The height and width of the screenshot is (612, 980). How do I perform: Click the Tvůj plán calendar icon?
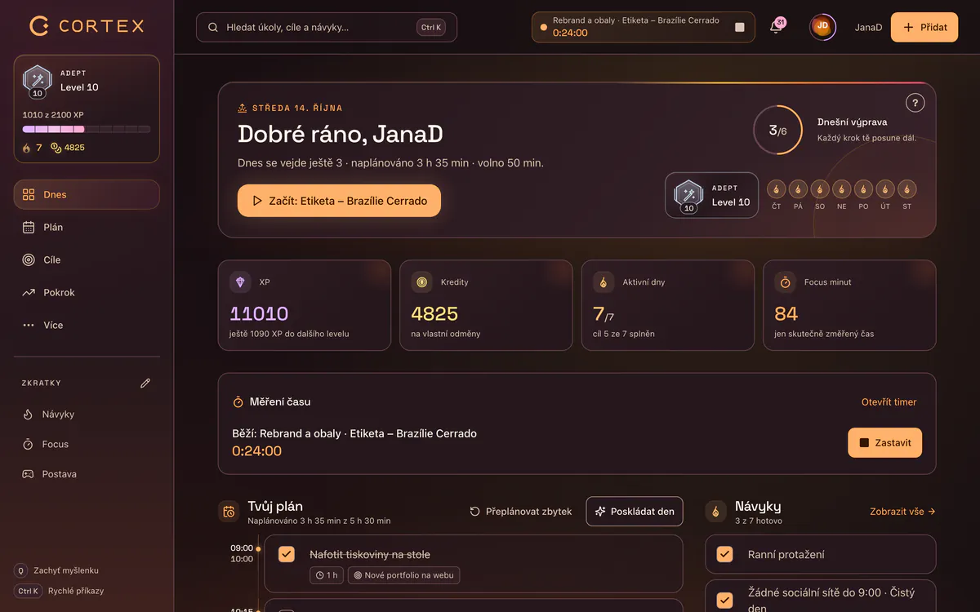tap(229, 512)
